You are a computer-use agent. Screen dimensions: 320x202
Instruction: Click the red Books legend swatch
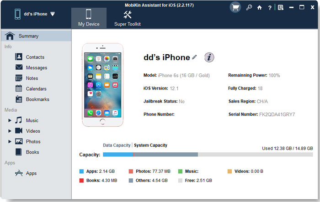tap(81, 181)
